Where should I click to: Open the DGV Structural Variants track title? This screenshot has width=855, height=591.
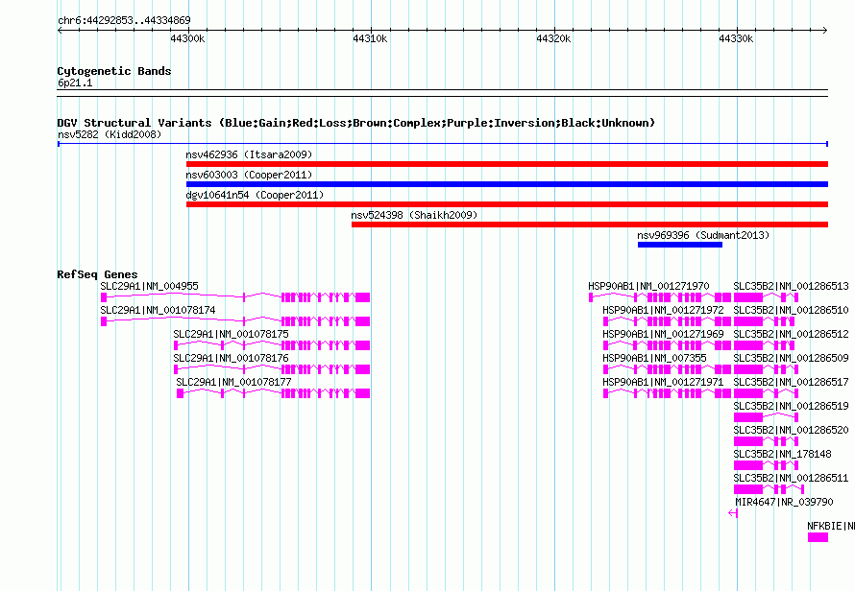coord(356,123)
